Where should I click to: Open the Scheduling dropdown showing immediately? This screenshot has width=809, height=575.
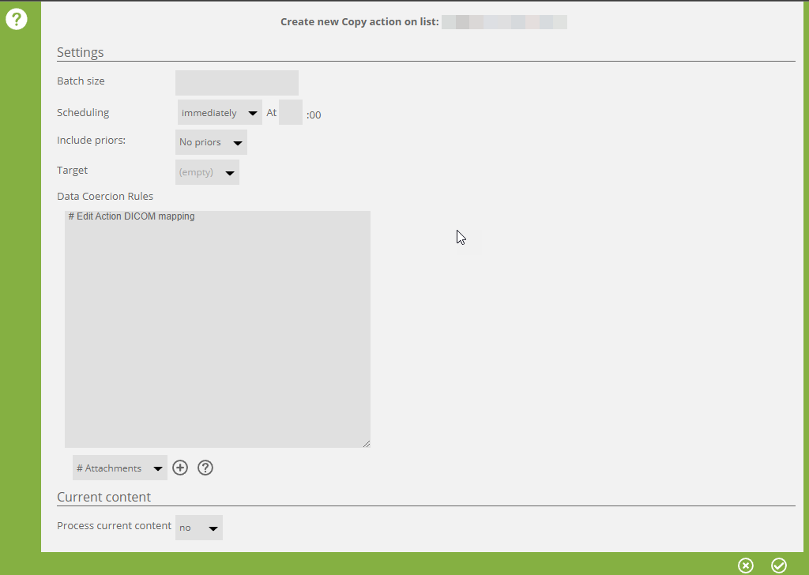[220, 113]
